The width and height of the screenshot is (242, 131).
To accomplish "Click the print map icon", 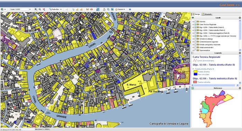I will [x=104, y=9].
